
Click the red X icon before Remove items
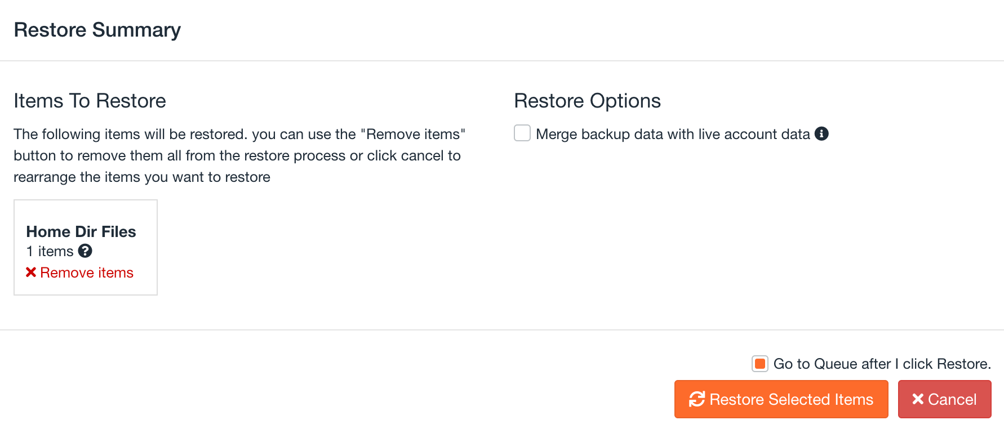pos(31,272)
